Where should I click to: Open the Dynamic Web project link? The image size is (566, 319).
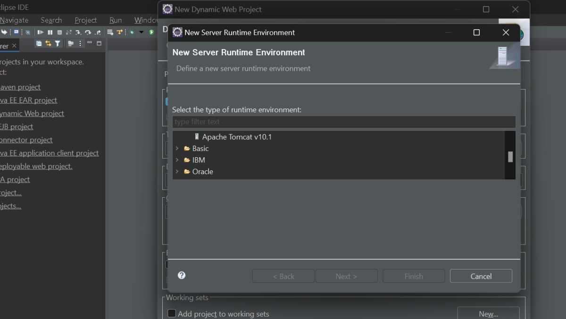(x=32, y=114)
